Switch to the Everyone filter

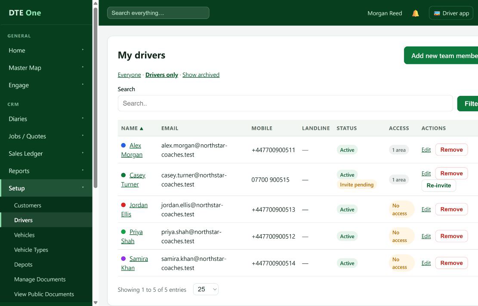pyautogui.click(x=129, y=75)
